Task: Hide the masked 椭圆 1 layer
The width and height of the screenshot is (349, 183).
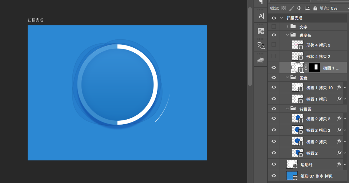Action: pos(274,68)
